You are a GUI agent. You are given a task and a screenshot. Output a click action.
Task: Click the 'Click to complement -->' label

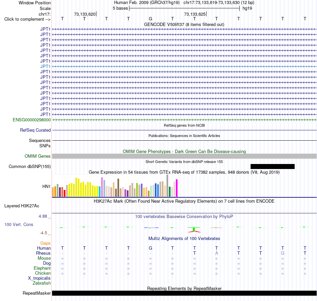click(x=27, y=19)
